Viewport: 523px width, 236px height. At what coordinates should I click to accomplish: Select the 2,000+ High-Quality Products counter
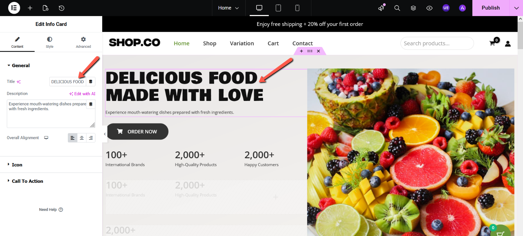point(196,159)
